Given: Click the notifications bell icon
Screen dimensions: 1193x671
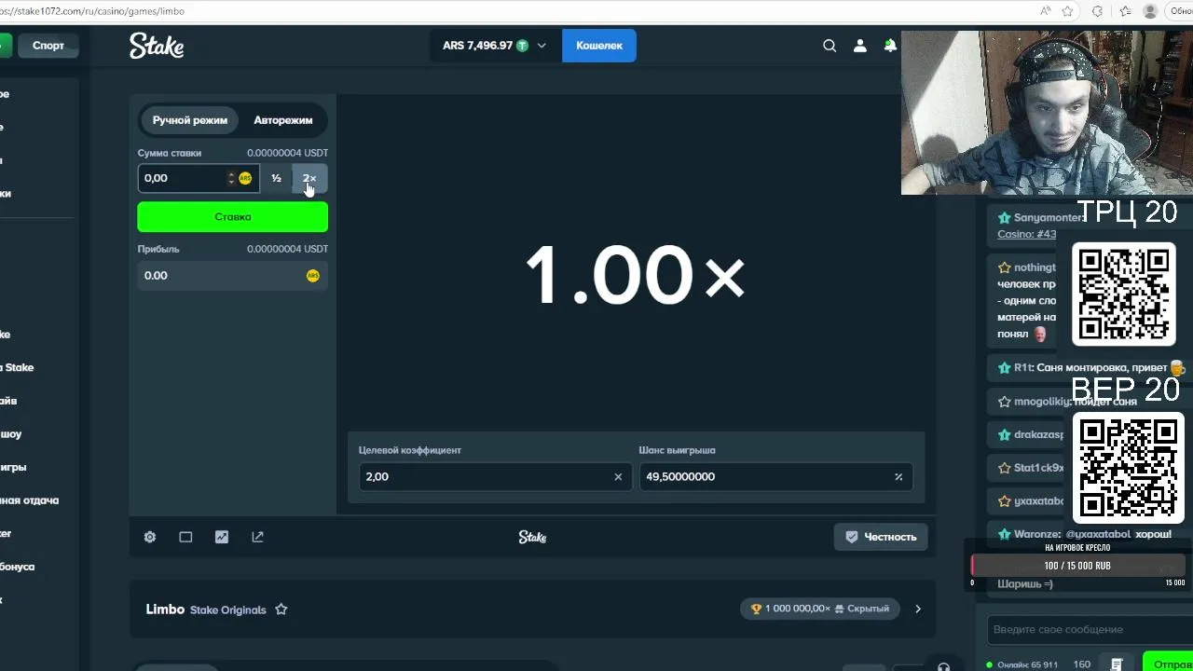Looking at the screenshot, I should (x=890, y=46).
